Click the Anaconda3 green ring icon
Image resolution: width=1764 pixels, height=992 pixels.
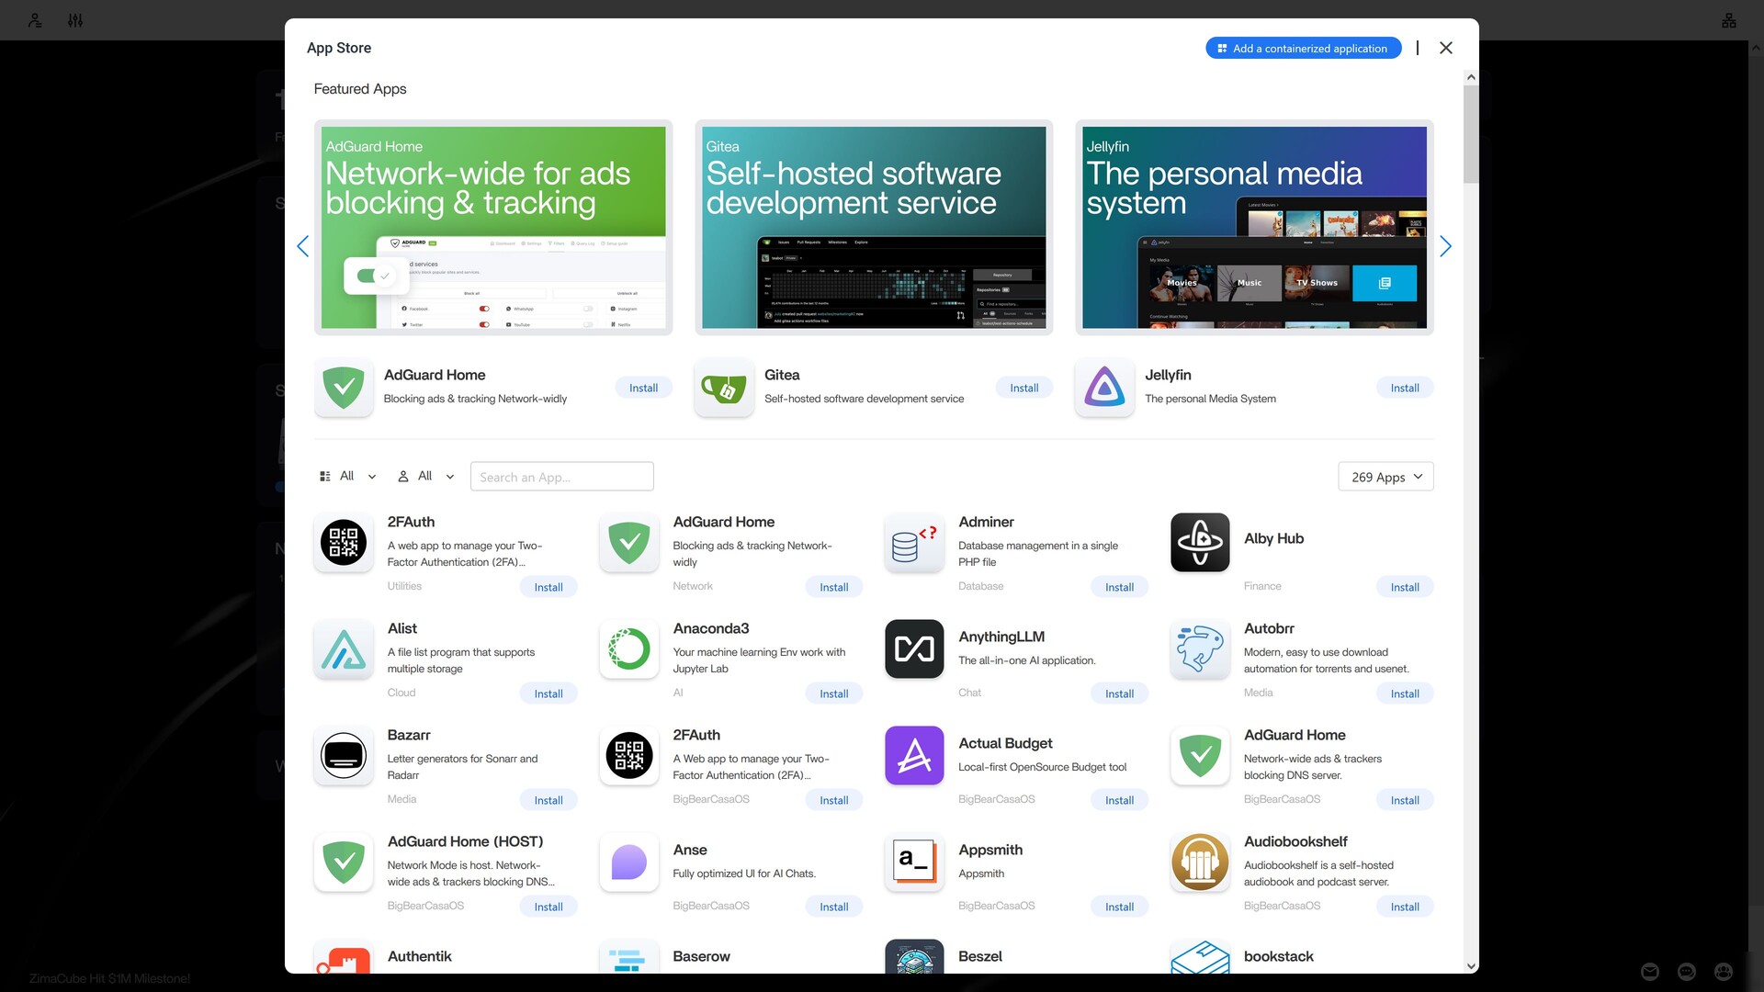629,649
